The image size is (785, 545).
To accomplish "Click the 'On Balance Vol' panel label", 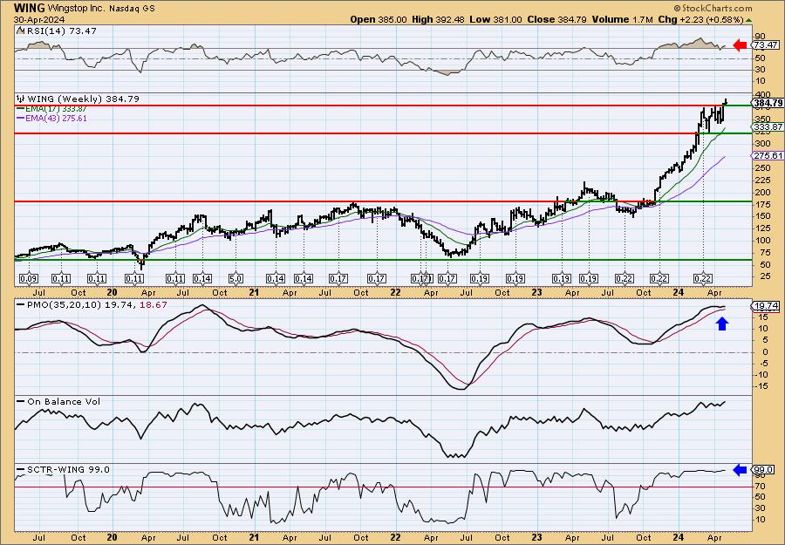I will click(64, 402).
